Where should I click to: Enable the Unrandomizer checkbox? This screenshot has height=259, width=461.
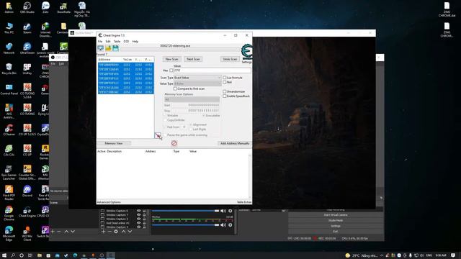pyautogui.click(x=225, y=91)
